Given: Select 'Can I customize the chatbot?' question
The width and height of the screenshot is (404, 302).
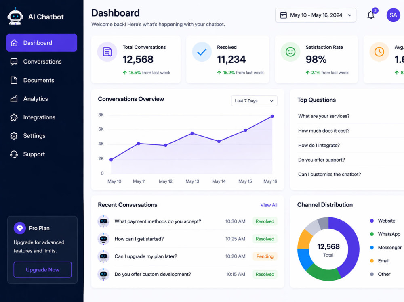Looking at the screenshot, I should point(330,175).
